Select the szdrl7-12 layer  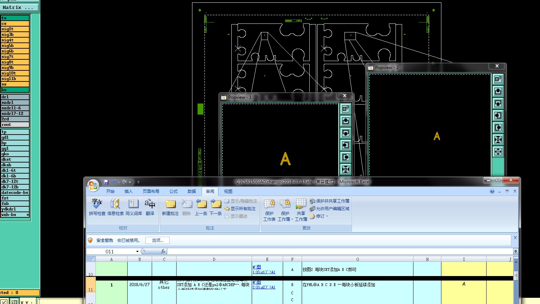pos(15,114)
